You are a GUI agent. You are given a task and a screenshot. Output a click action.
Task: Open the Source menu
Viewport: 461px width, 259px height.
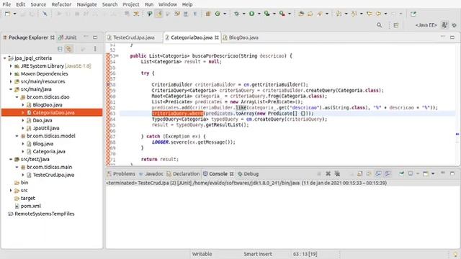click(x=38, y=4)
